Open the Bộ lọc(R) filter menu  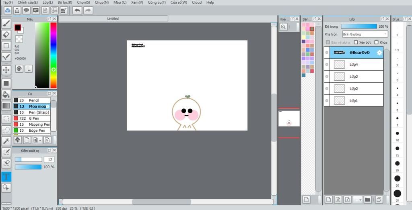pyautogui.click(x=65, y=2)
